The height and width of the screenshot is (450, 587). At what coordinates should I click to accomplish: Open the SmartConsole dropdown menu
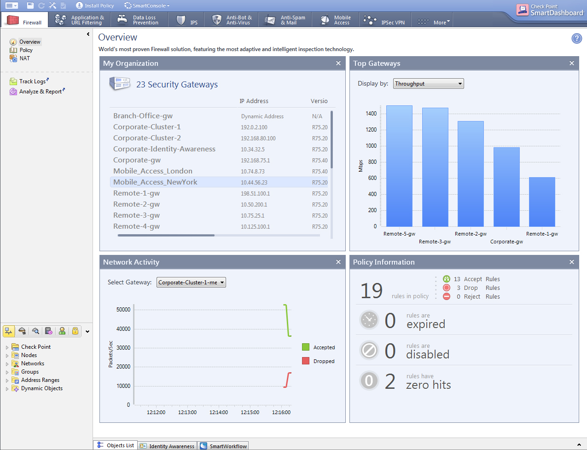pyautogui.click(x=147, y=6)
